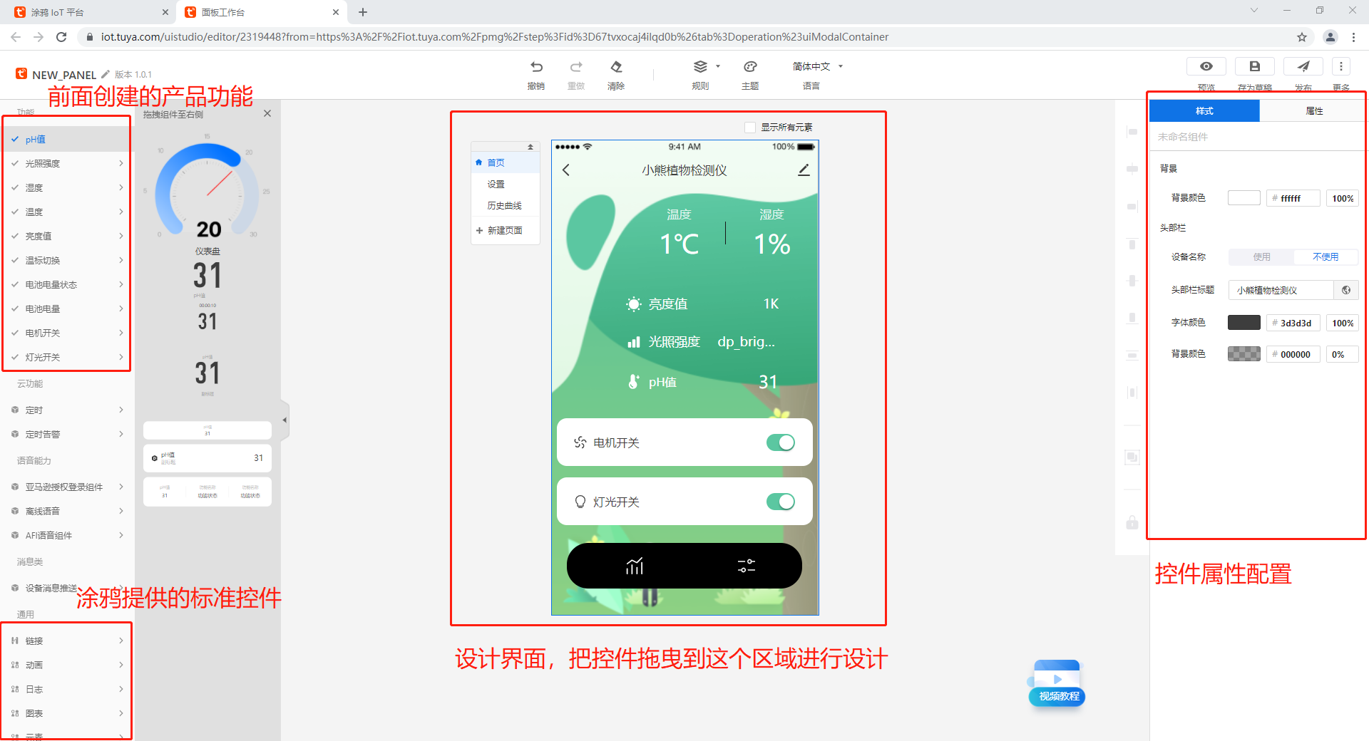This screenshot has width=1369, height=741.
Task: Click the edit pencil beside NEW_PANEL
Action: pyautogui.click(x=106, y=74)
